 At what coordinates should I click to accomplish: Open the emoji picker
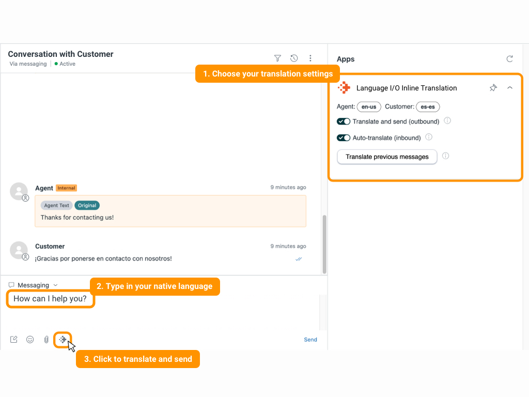[30, 339]
